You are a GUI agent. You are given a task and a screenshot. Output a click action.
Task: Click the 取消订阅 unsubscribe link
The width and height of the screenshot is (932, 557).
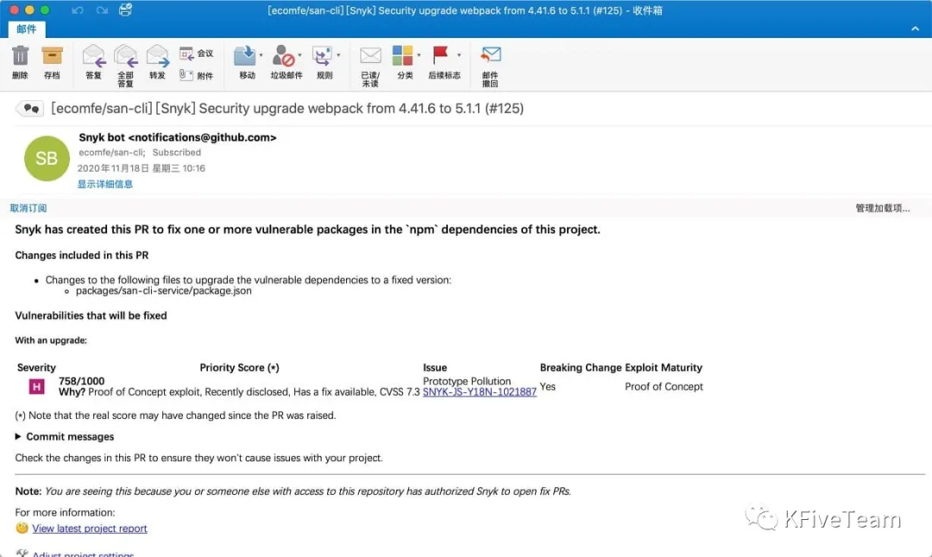click(28, 208)
